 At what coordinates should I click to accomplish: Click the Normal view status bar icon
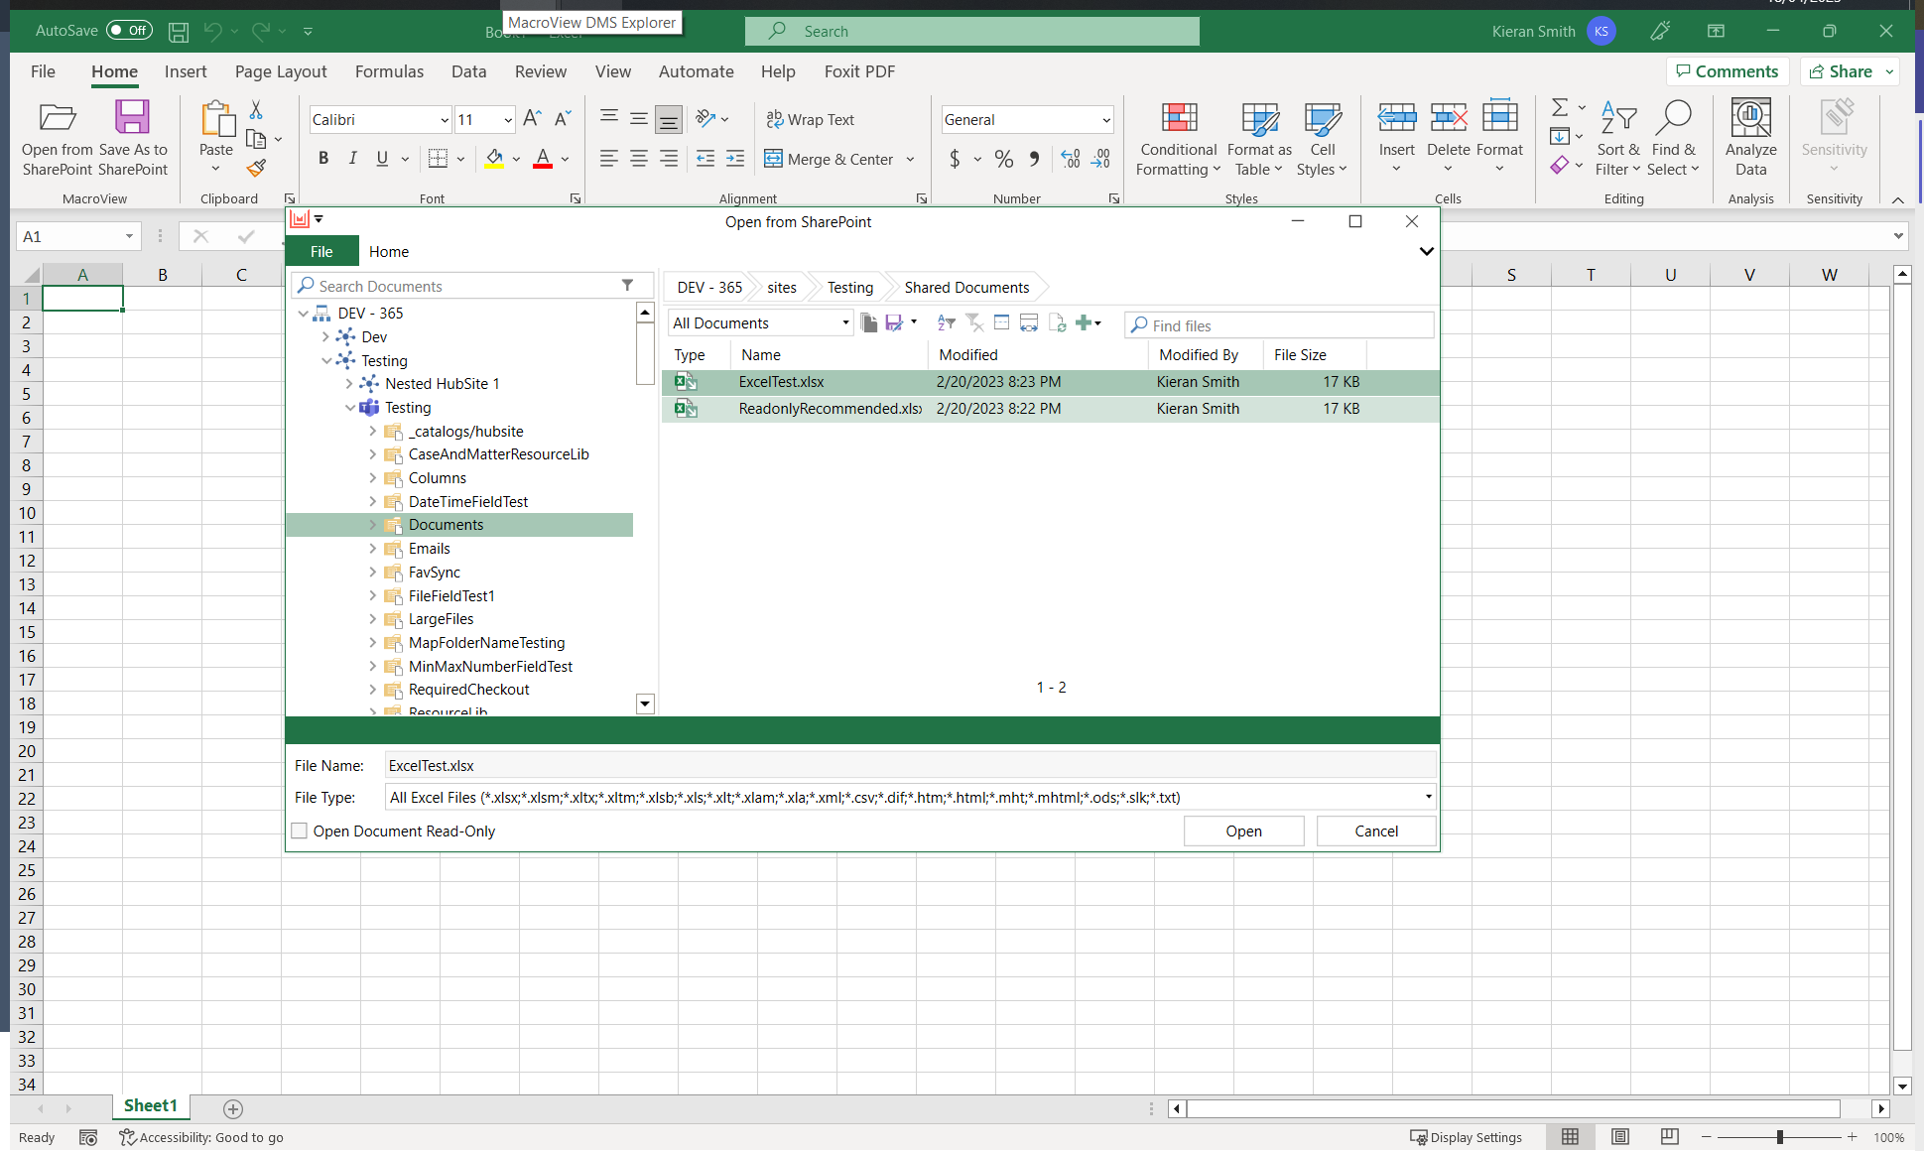pyautogui.click(x=1571, y=1137)
